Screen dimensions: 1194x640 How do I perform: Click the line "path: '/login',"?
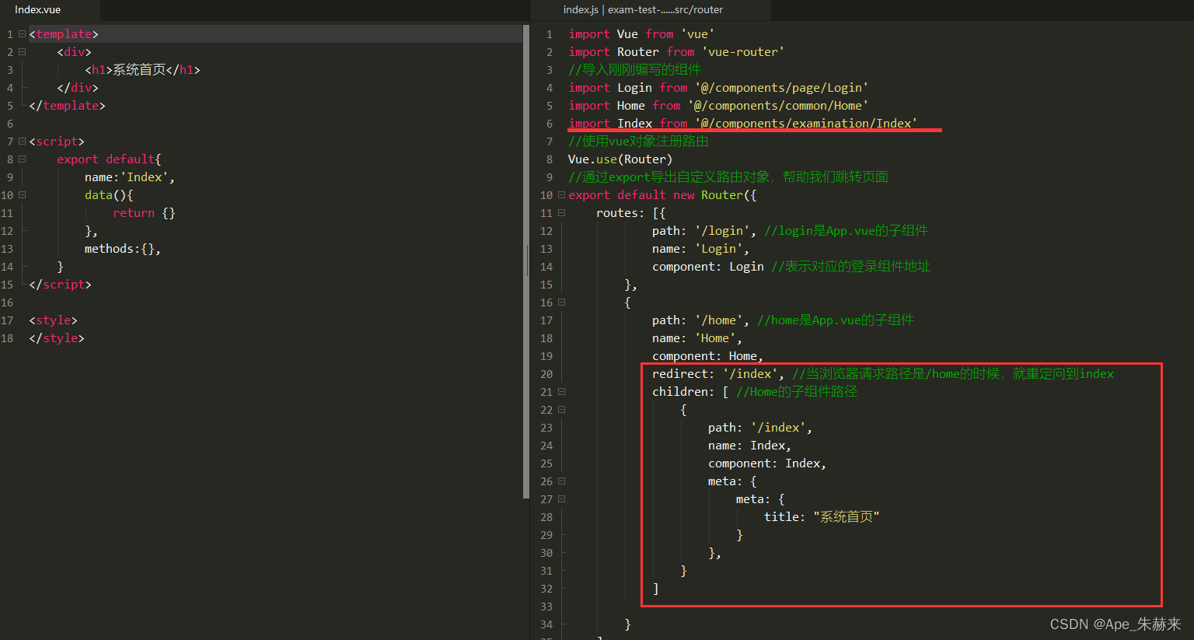click(x=704, y=231)
